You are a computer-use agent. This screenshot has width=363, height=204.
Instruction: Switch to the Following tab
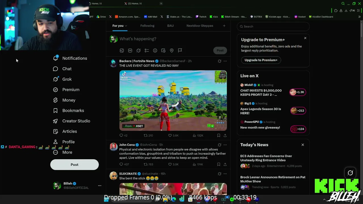tap(147, 26)
